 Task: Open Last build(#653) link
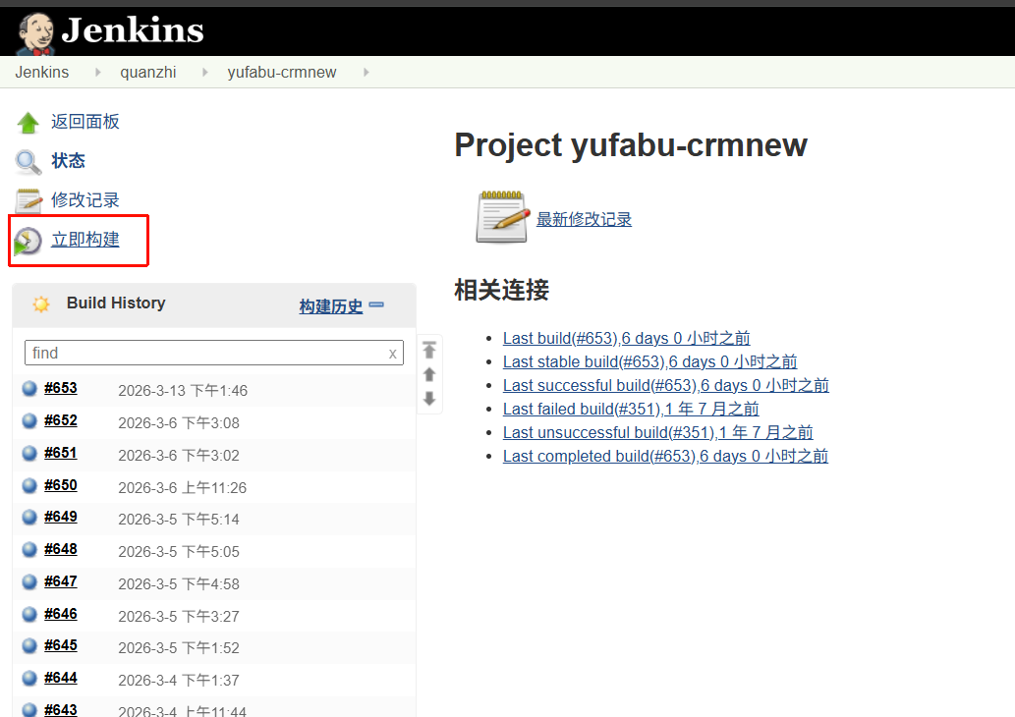pos(627,338)
